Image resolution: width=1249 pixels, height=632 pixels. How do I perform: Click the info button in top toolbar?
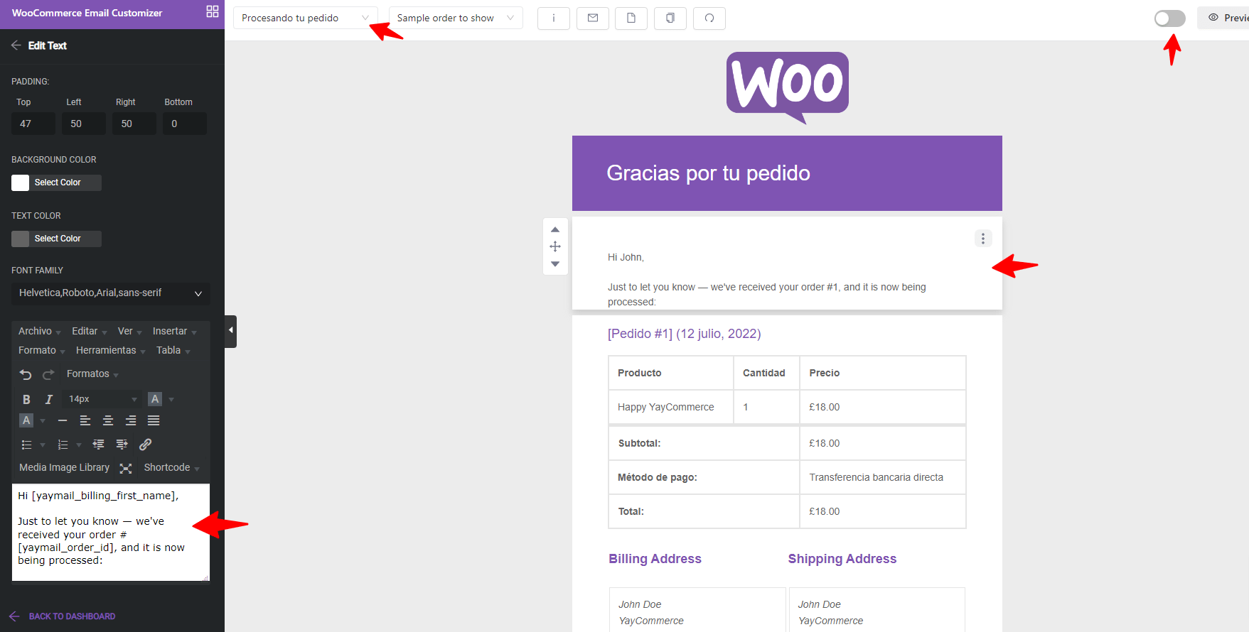(554, 18)
